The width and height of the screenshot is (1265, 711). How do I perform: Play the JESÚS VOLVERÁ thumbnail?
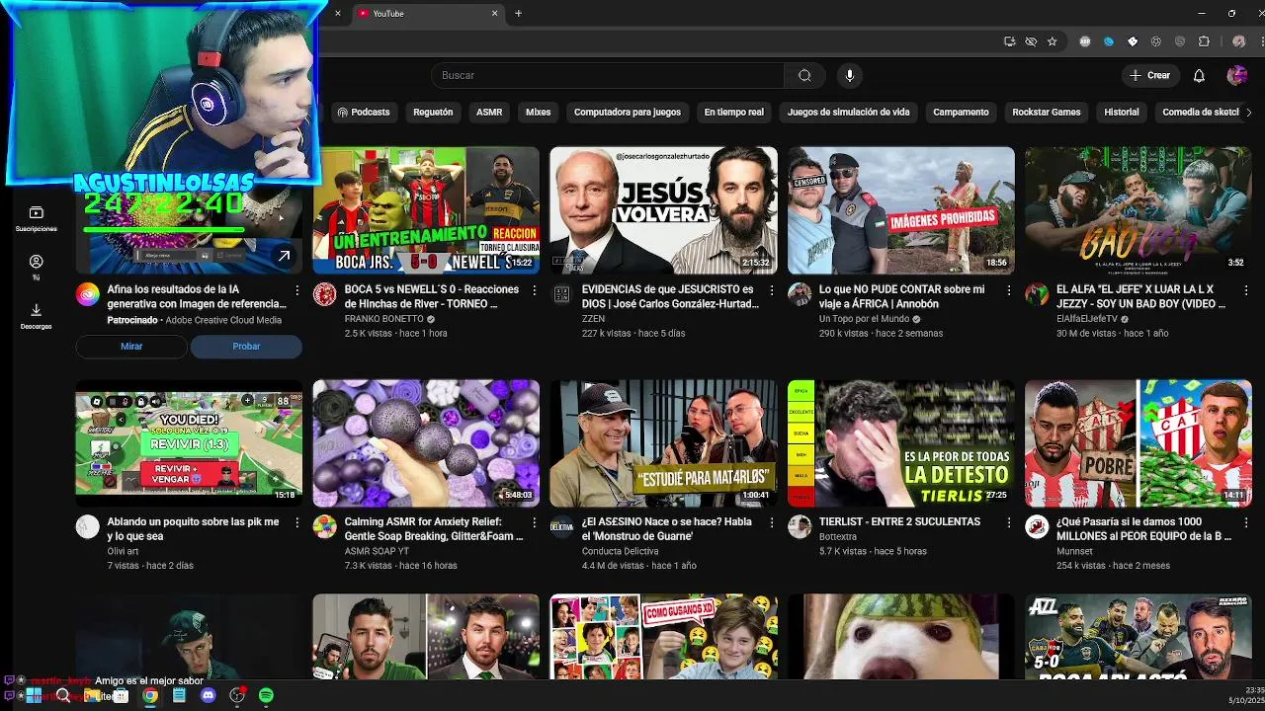tap(663, 210)
